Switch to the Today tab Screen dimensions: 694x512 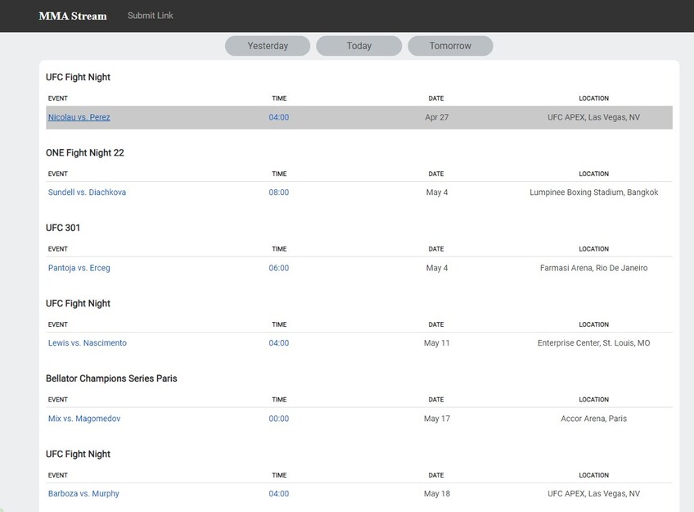(x=358, y=46)
